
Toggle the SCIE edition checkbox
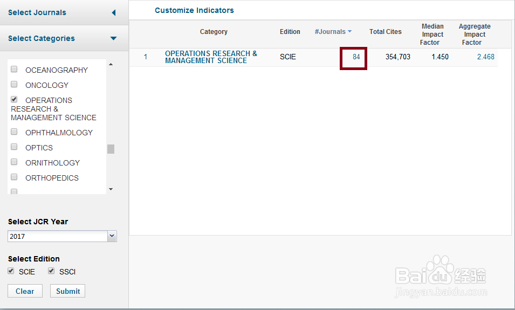pyautogui.click(x=11, y=271)
